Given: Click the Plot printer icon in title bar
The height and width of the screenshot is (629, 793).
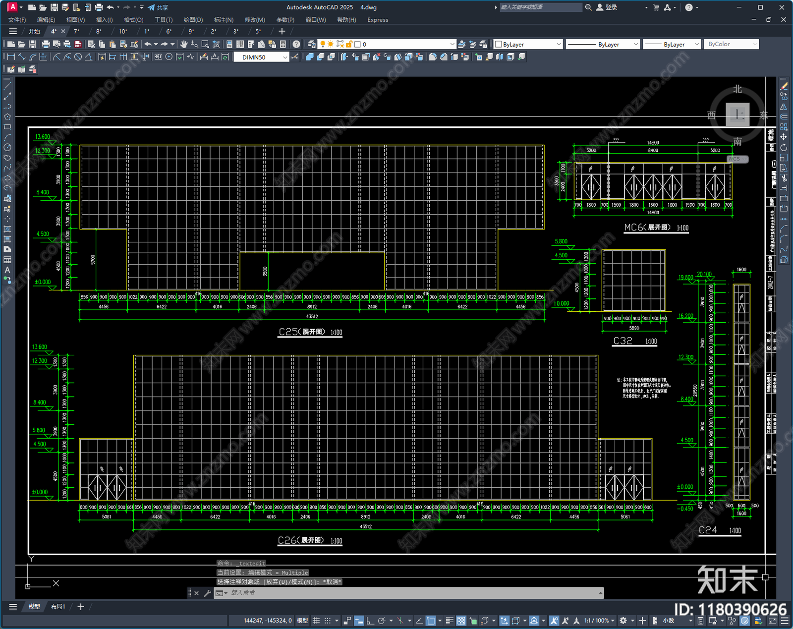Looking at the screenshot, I should [99, 7].
